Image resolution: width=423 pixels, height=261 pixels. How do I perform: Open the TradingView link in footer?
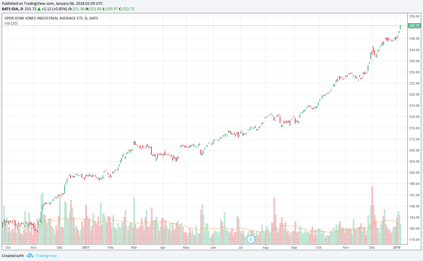(x=46, y=256)
